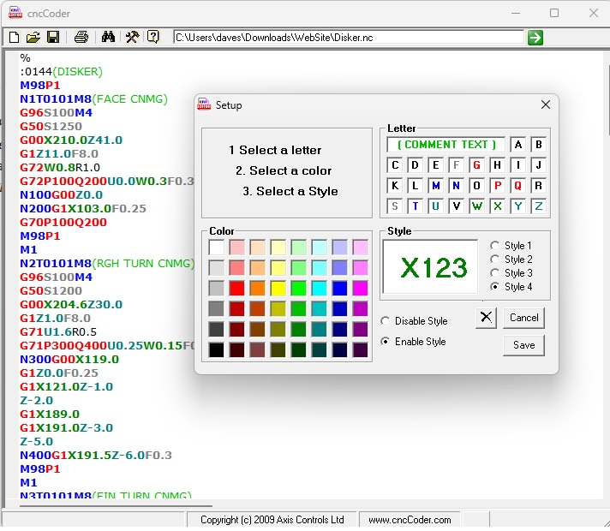Click the file path field showing Disker.nc
610x531 pixels.
pos(348,38)
